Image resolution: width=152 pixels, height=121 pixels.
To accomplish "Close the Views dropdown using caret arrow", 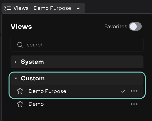I will pyautogui.click(x=78, y=8).
